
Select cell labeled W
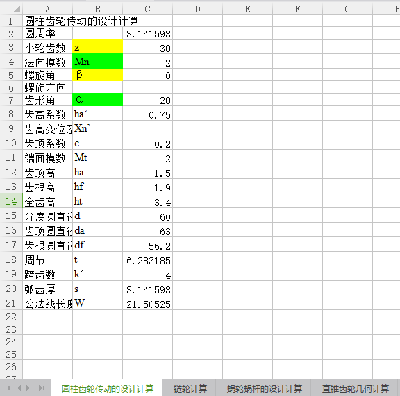pos(97,303)
